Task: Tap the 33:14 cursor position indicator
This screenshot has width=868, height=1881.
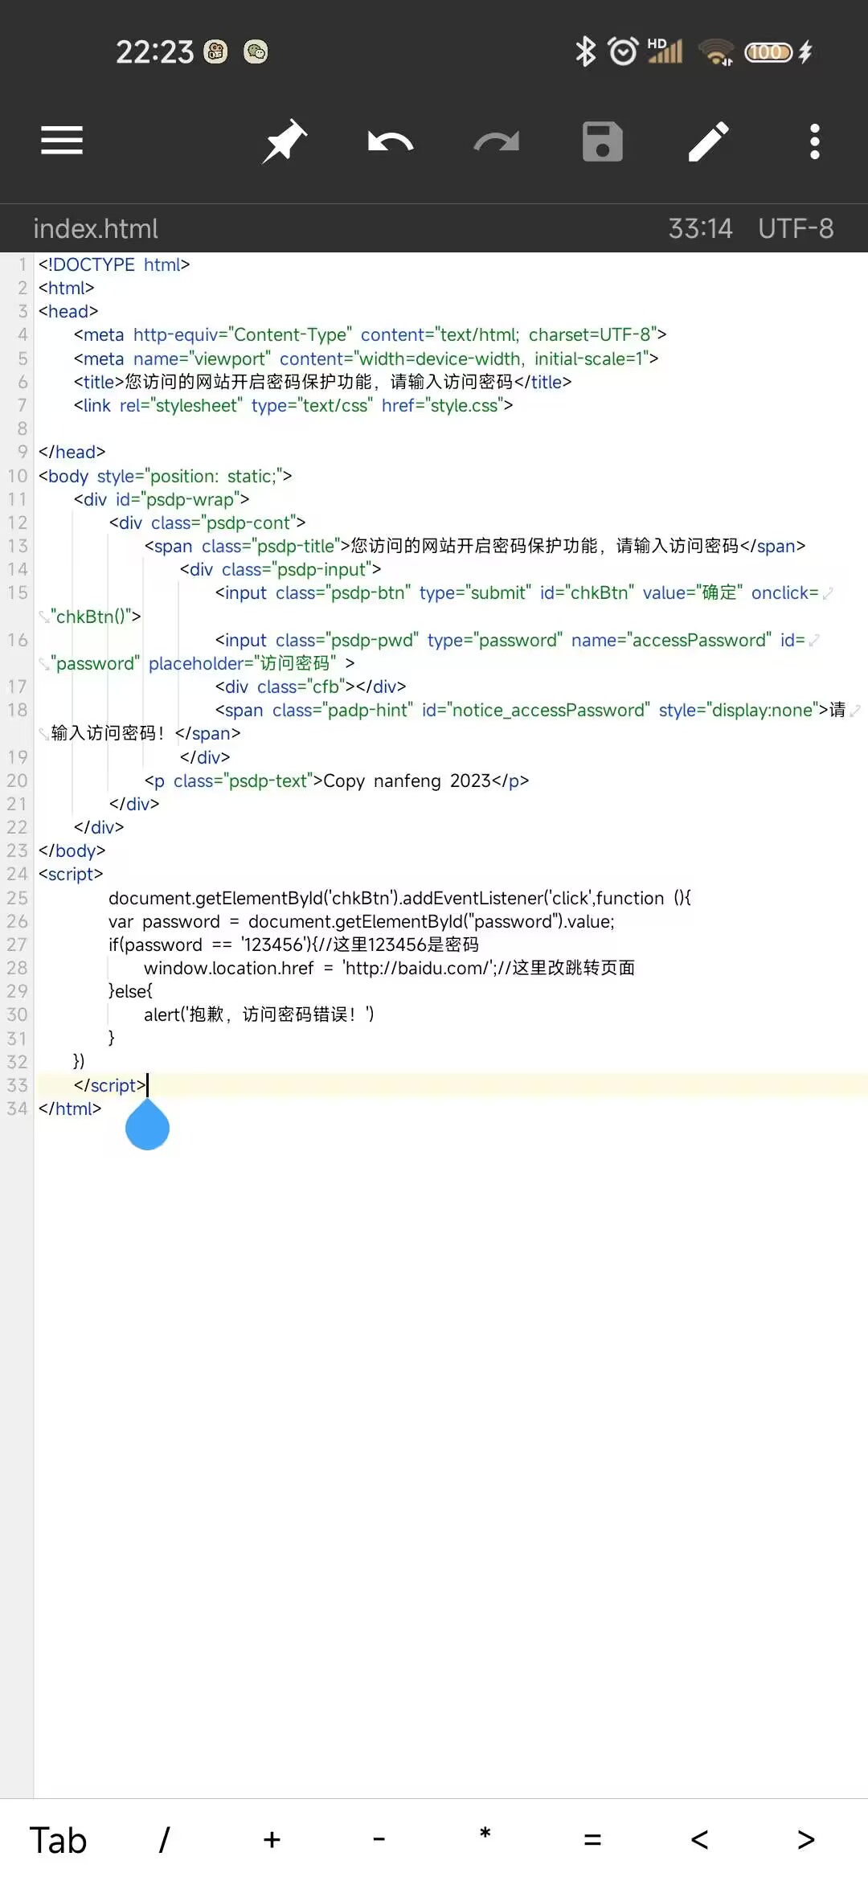Action: click(x=700, y=228)
